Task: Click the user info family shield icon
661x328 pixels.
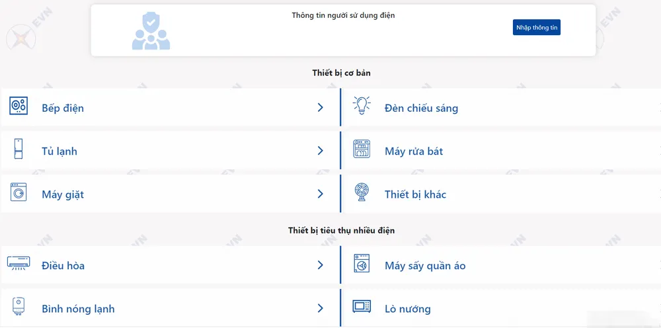Action: tap(151, 31)
